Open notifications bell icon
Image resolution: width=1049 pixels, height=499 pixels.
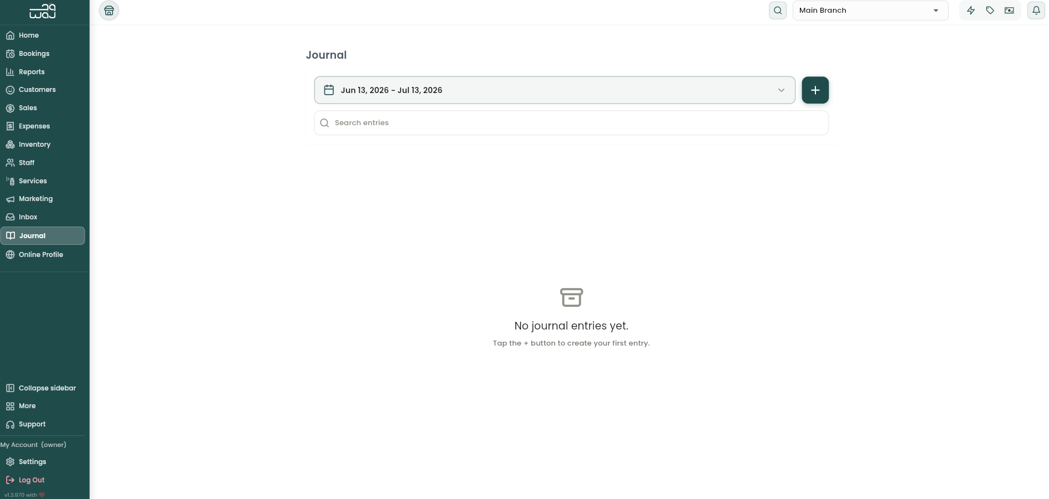pyautogui.click(x=1036, y=11)
